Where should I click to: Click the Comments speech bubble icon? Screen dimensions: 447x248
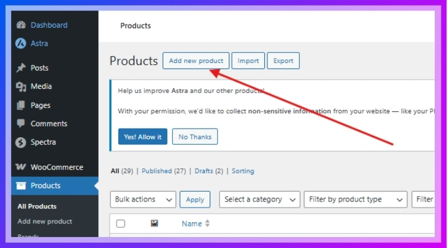pos(21,124)
